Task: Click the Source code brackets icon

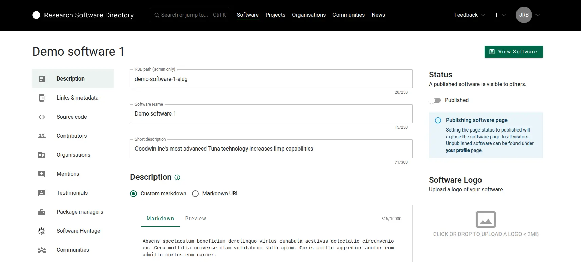Action: pyautogui.click(x=42, y=117)
